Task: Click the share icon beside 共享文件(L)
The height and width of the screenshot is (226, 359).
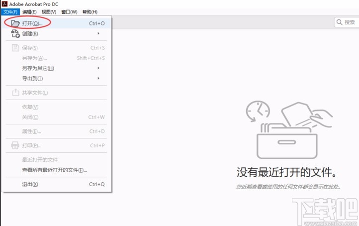Action: click(15, 93)
